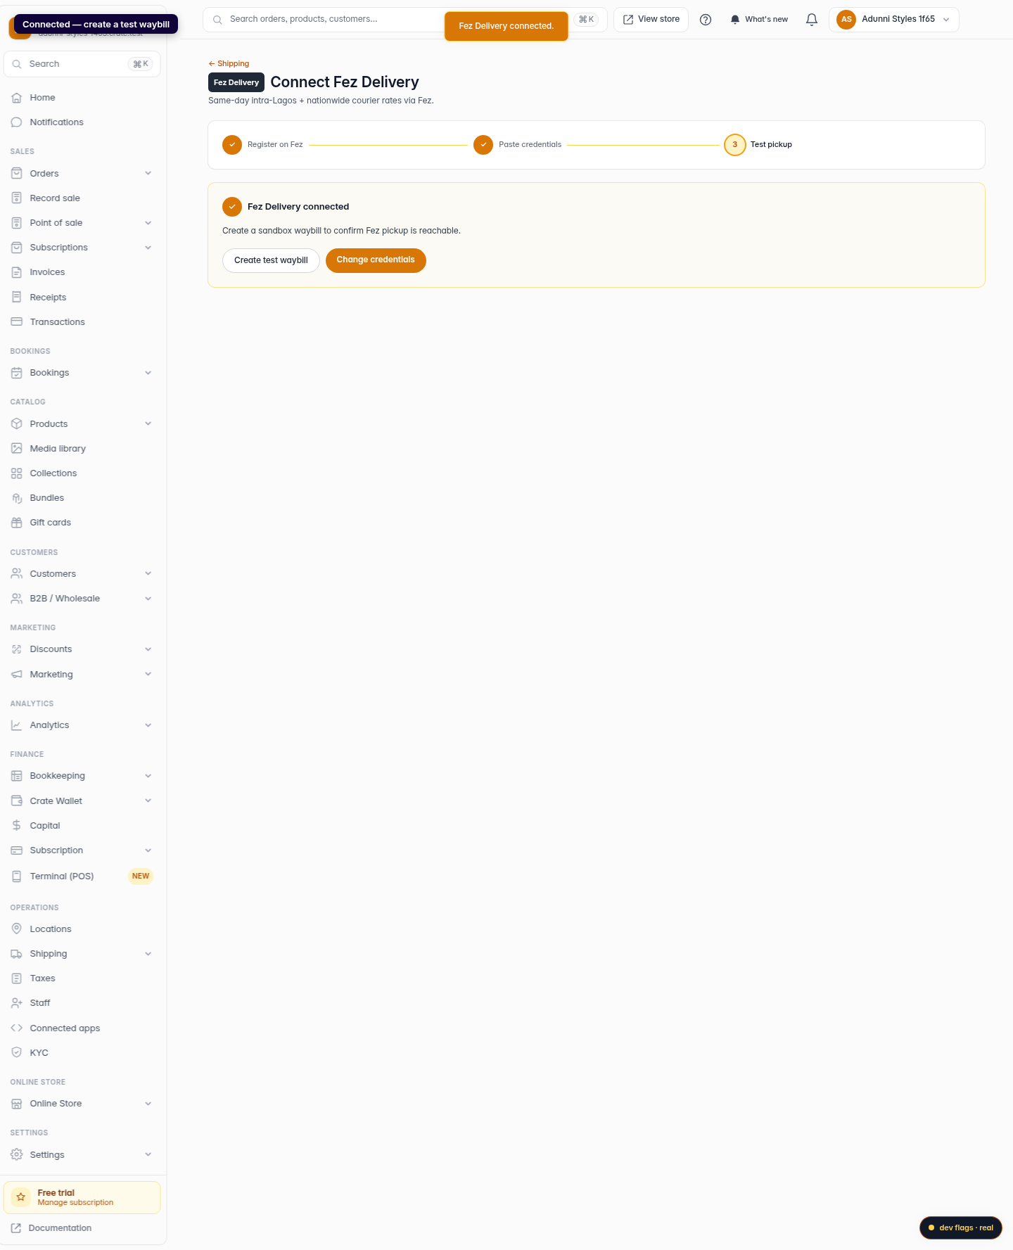The width and height of the screenshot is (1013, 1250).
Task: Click the NEW badge beside Terminal (POS)
Action: (x=141, y=876)
